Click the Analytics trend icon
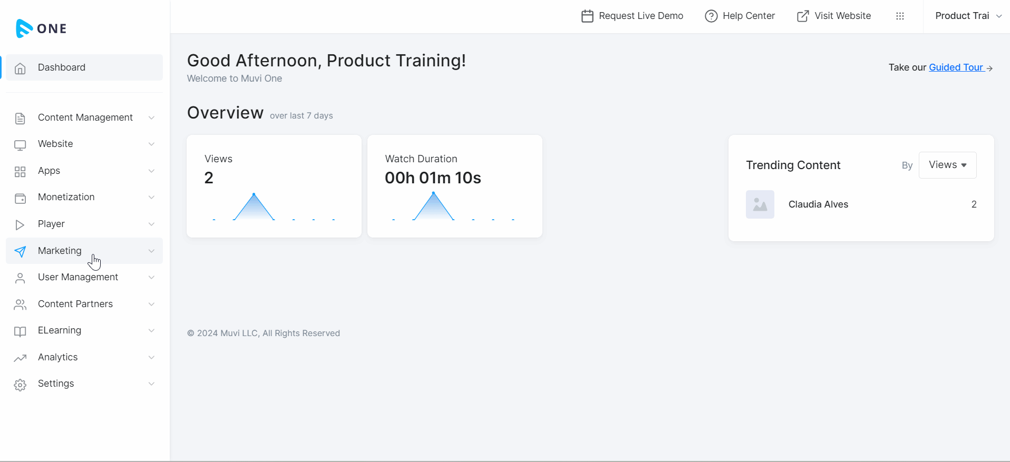The width and height of the screenshot is (1010, 462). [x=20, y=358]
